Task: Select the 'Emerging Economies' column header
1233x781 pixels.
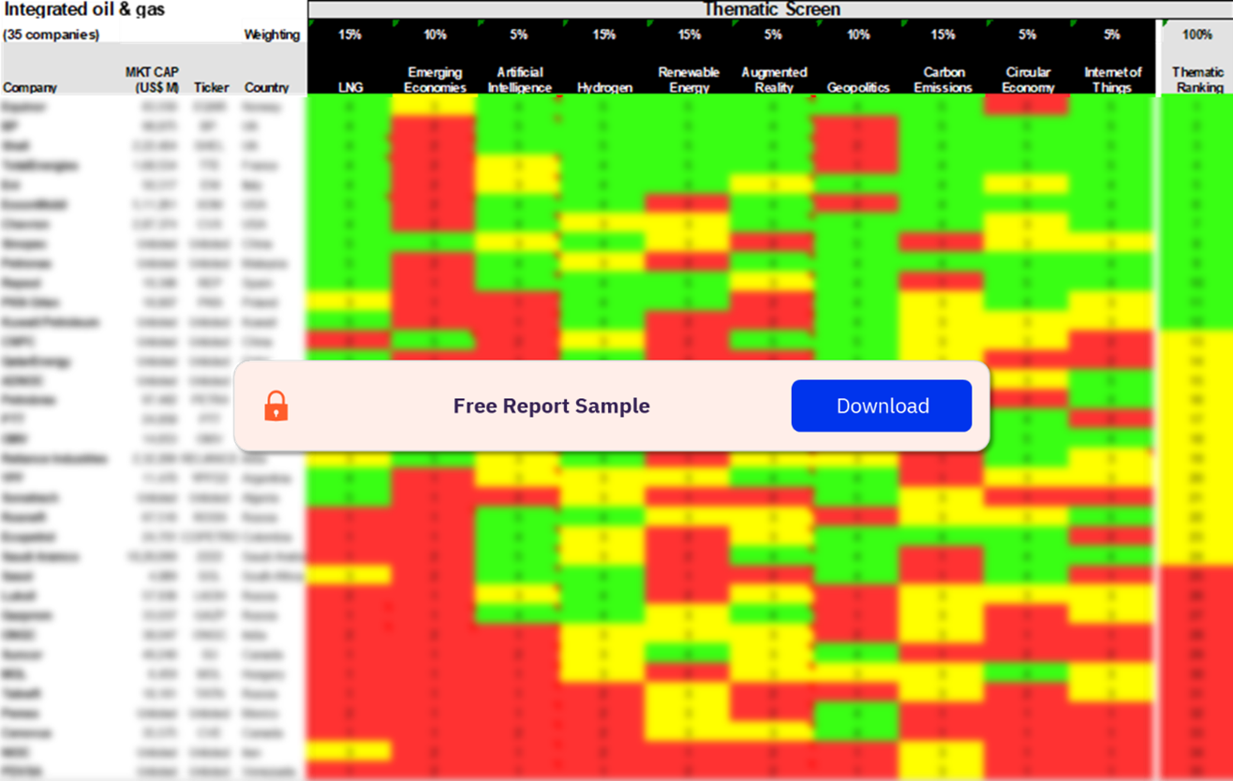Action: click(x=435, y=80)
